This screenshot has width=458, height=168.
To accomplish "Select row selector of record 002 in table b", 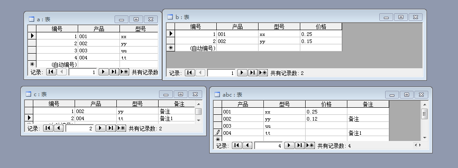I will tap(171, 41).
